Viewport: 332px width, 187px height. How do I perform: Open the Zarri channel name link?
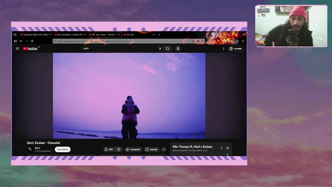pos(37,148)
